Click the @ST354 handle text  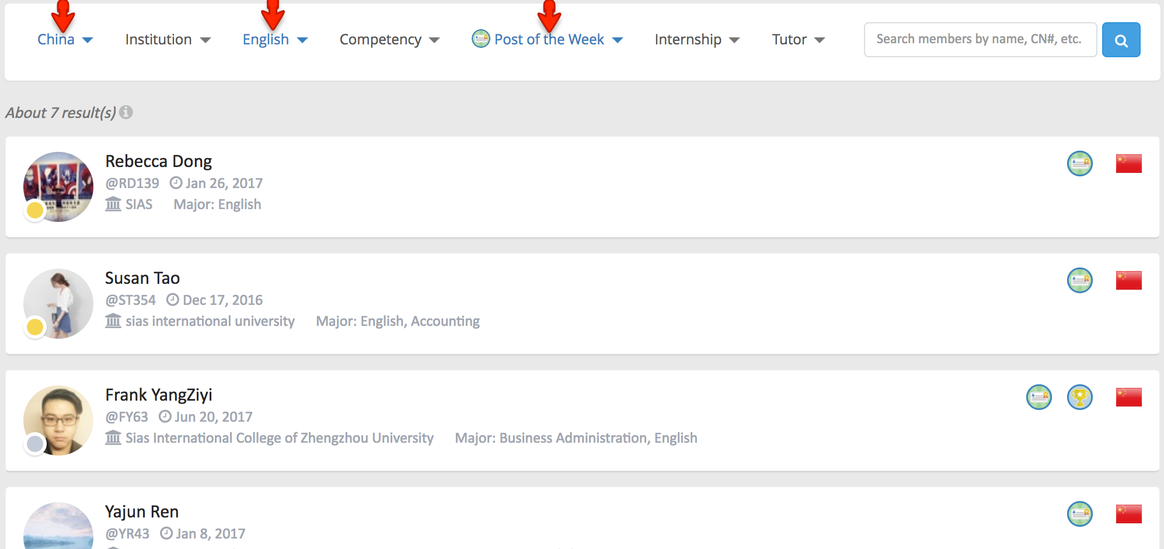pos(130,300)
